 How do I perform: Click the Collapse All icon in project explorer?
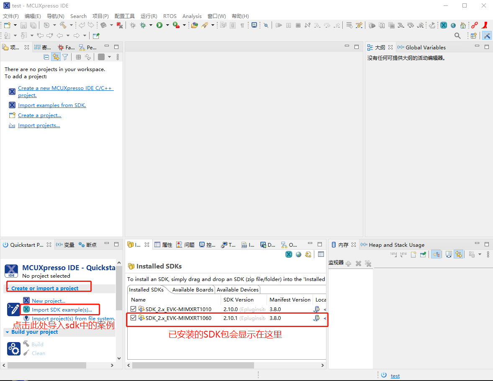tap(46, 57)
